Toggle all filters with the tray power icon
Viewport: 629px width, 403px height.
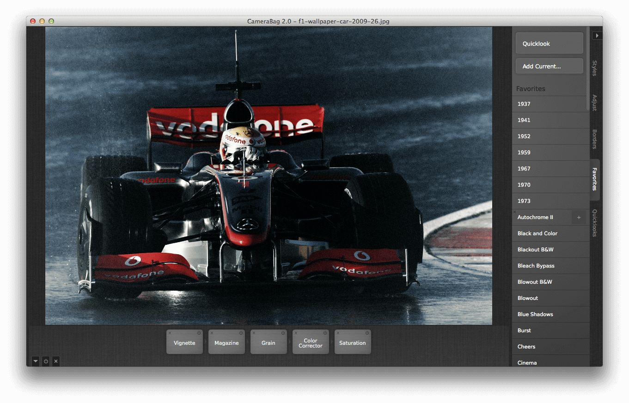pyautogui.click(x=46, y=361)
